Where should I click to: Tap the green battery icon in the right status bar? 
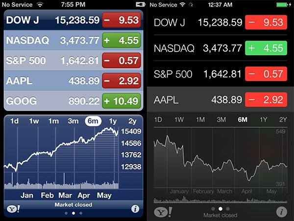click(x=282, y=5)
